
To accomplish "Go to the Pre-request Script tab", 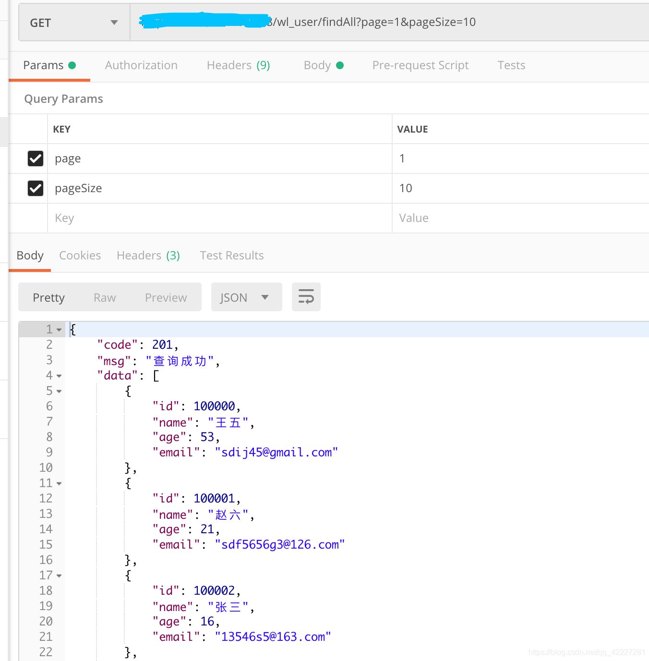I will coord(420,65).
